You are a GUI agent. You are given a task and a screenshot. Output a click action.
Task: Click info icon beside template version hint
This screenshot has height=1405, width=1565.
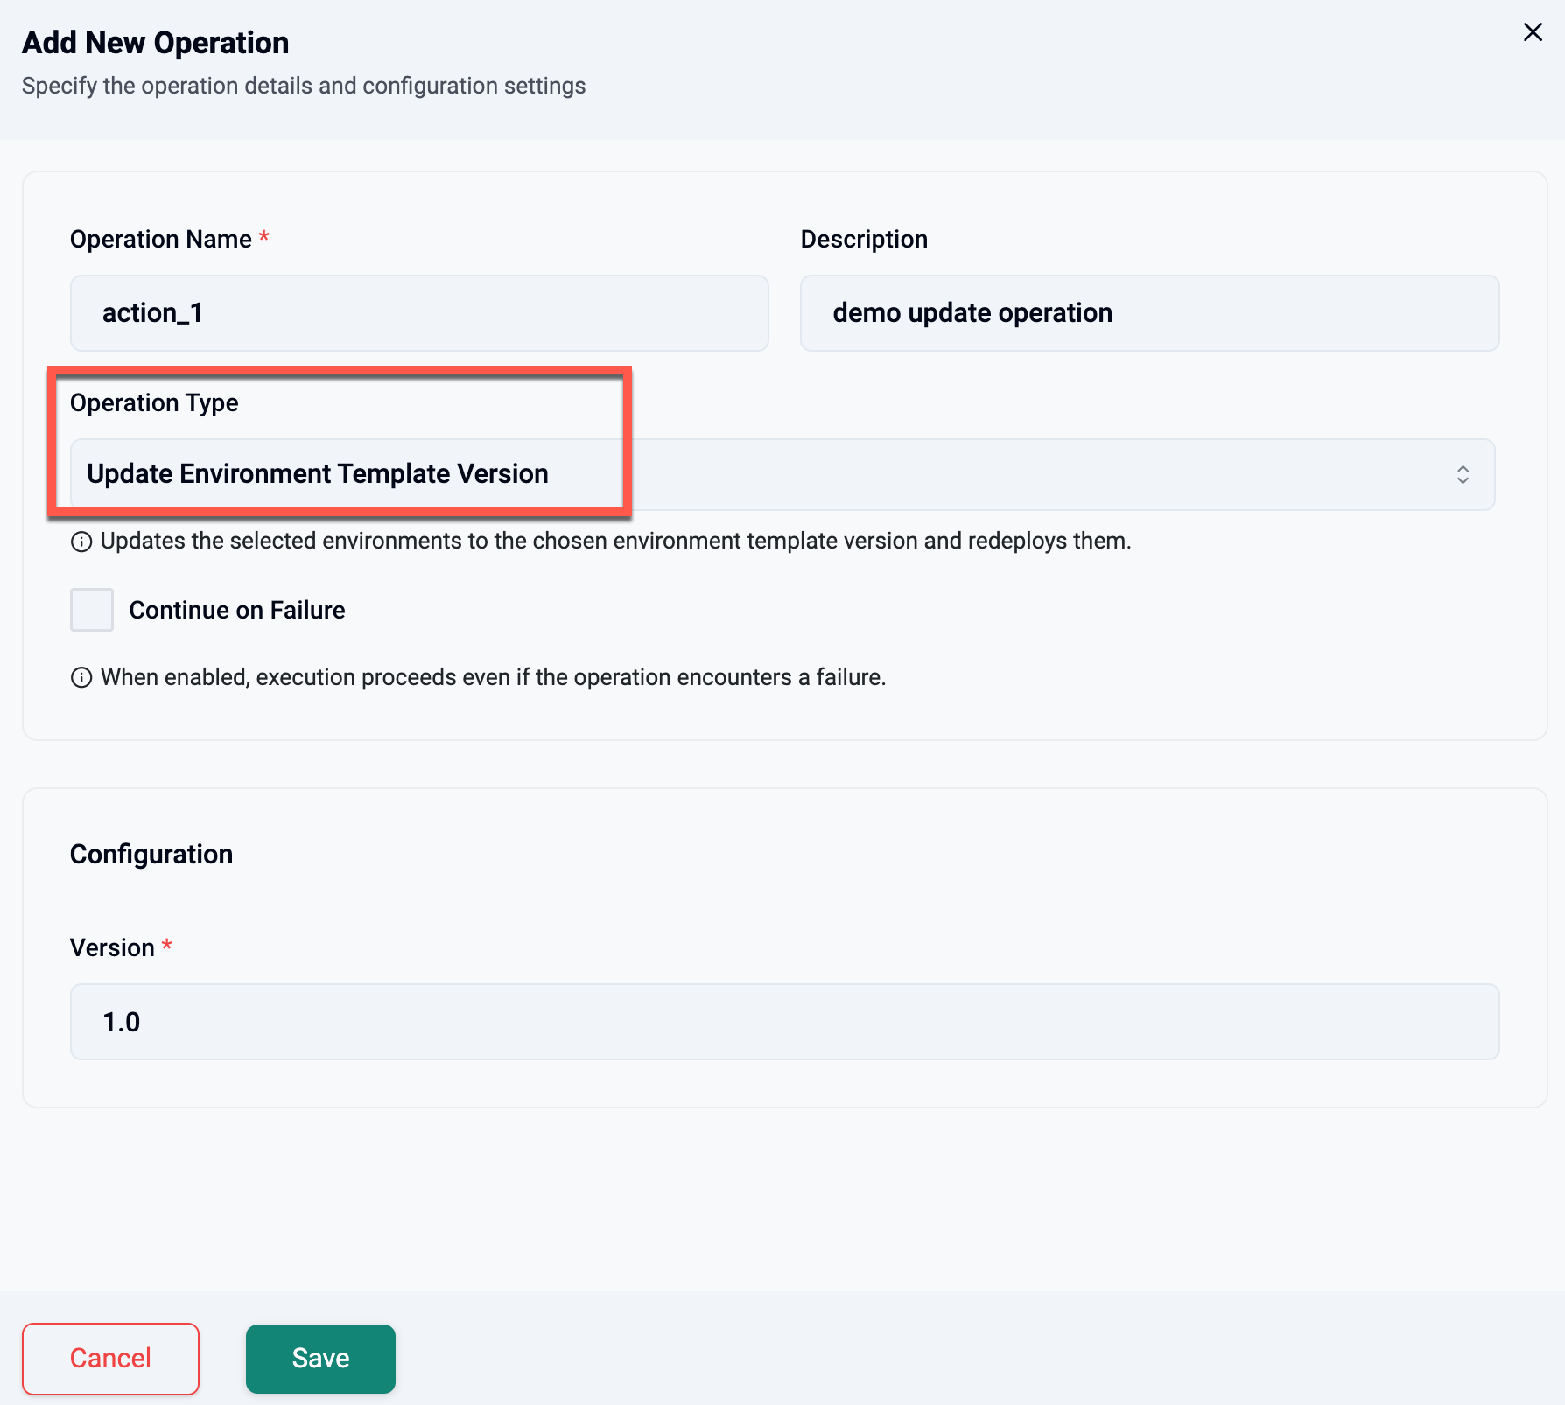(x=81, y=542)
